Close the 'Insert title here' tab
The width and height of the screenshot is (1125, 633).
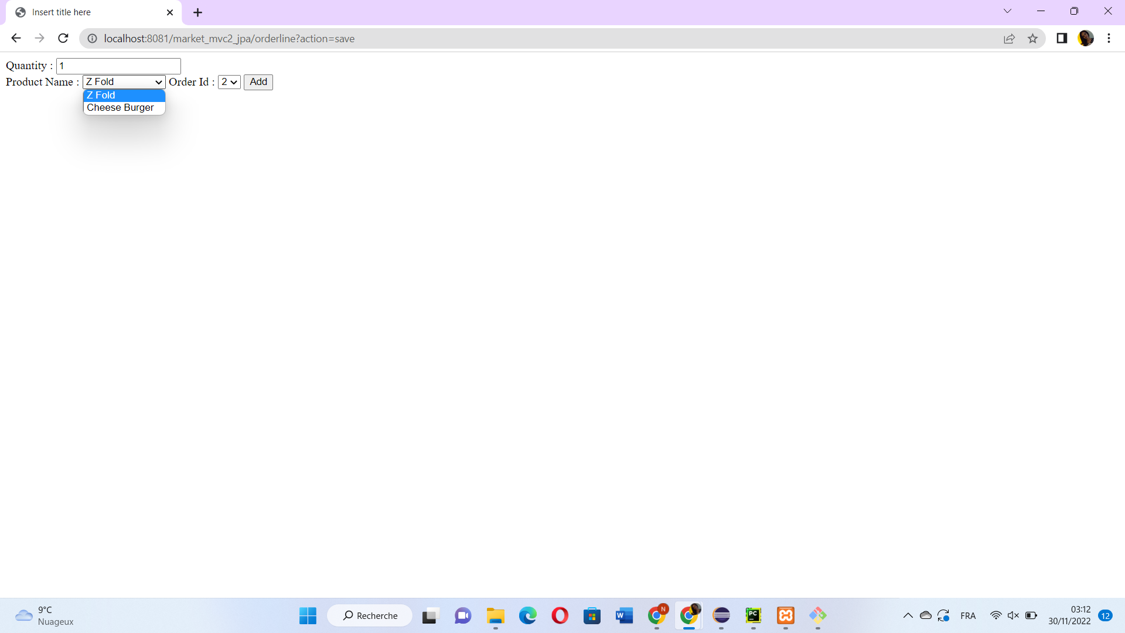click(x=170, y=12)
